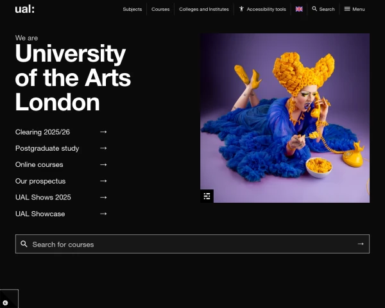The image size is (385, 308).
Task: Click arrow beside Online courses
Action: point(103,164)
